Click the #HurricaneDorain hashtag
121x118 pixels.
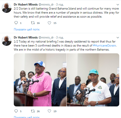[104, 46]
